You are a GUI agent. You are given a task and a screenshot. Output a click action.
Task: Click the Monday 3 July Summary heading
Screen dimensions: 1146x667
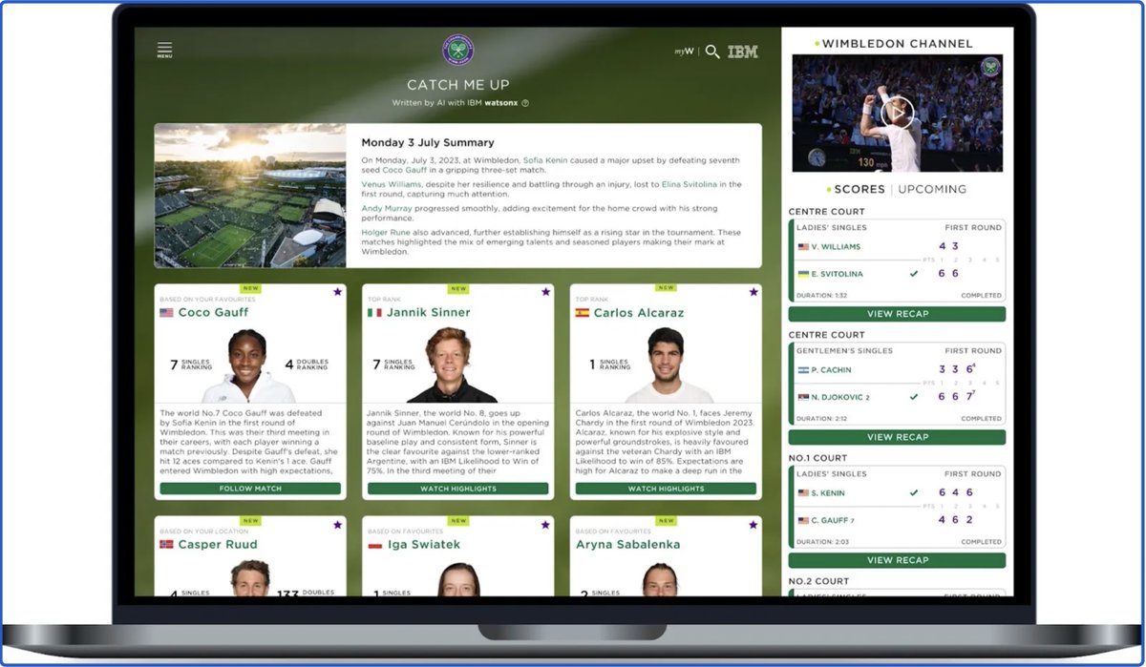coord(428,142)
